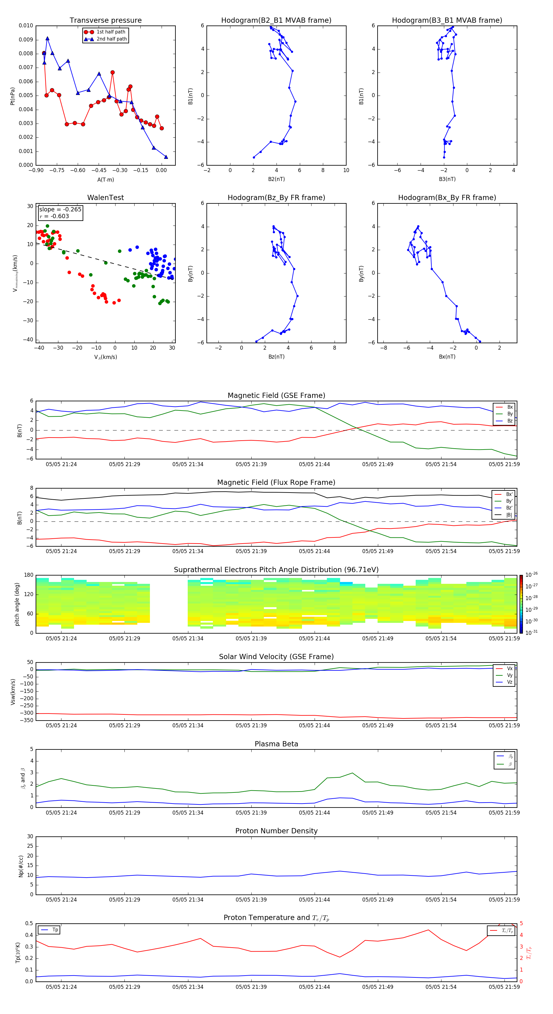This screenshot has width=553, height=1014.
Task: Click the "WalenTest" plot title
Action: pos(105,198)
